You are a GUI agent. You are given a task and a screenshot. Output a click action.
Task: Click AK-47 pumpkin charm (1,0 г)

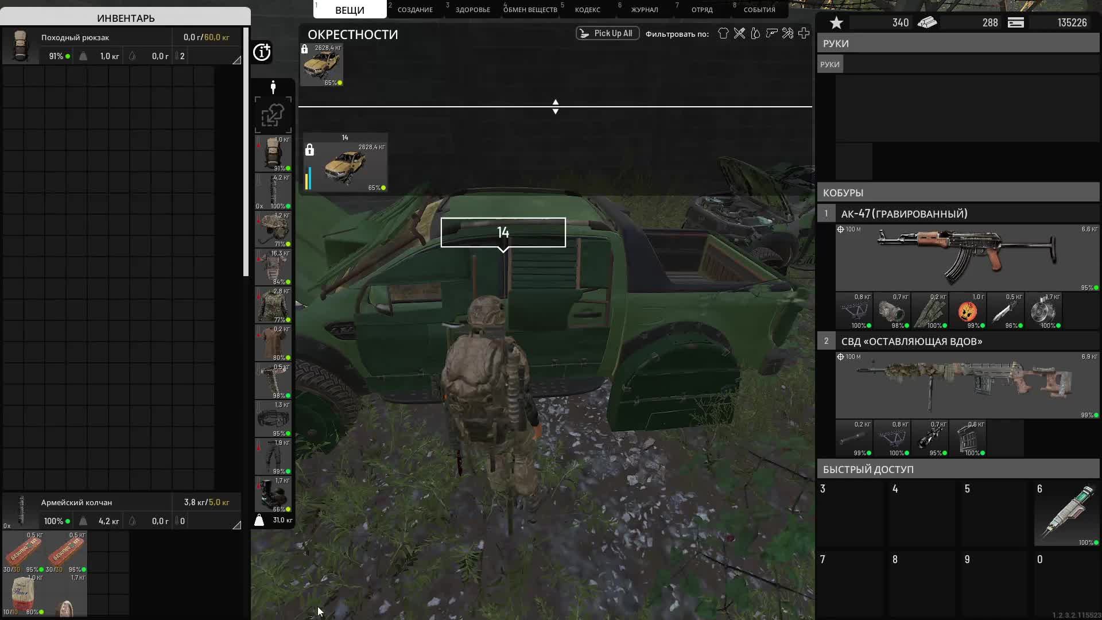(x=968, y=311)
